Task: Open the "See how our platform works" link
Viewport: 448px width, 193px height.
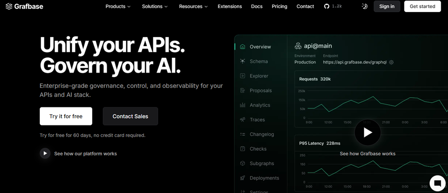Action: (x=85, y=154)
